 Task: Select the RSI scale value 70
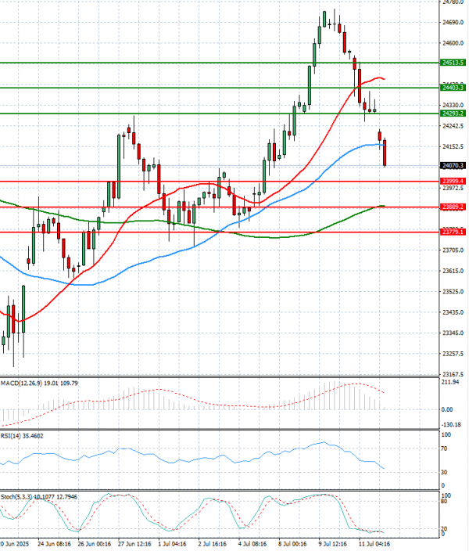444,448
